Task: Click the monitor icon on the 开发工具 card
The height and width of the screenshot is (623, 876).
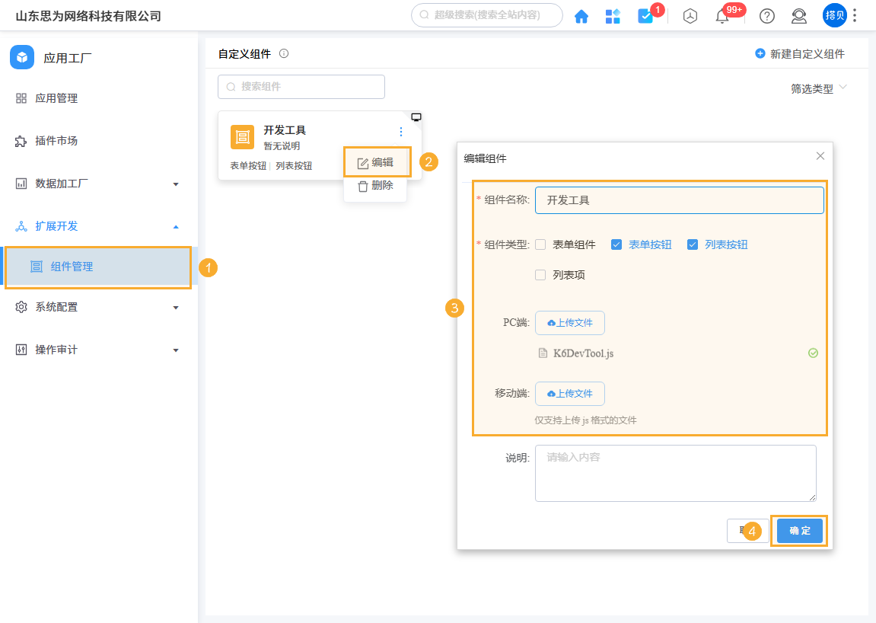Action: pyautogui.click(x=416, y=117)
